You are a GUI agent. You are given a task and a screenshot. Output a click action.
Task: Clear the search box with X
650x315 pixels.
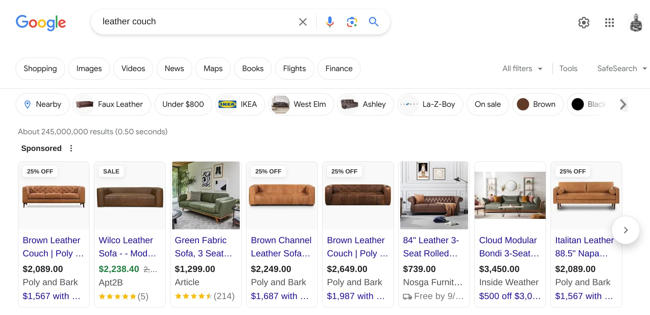pos(303,22)
